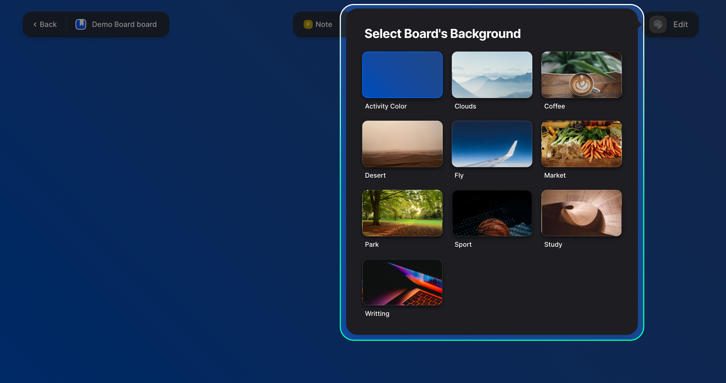Click the palette icon beside Edit
This screenshot has width=726, height=383.
pos(658,24)
